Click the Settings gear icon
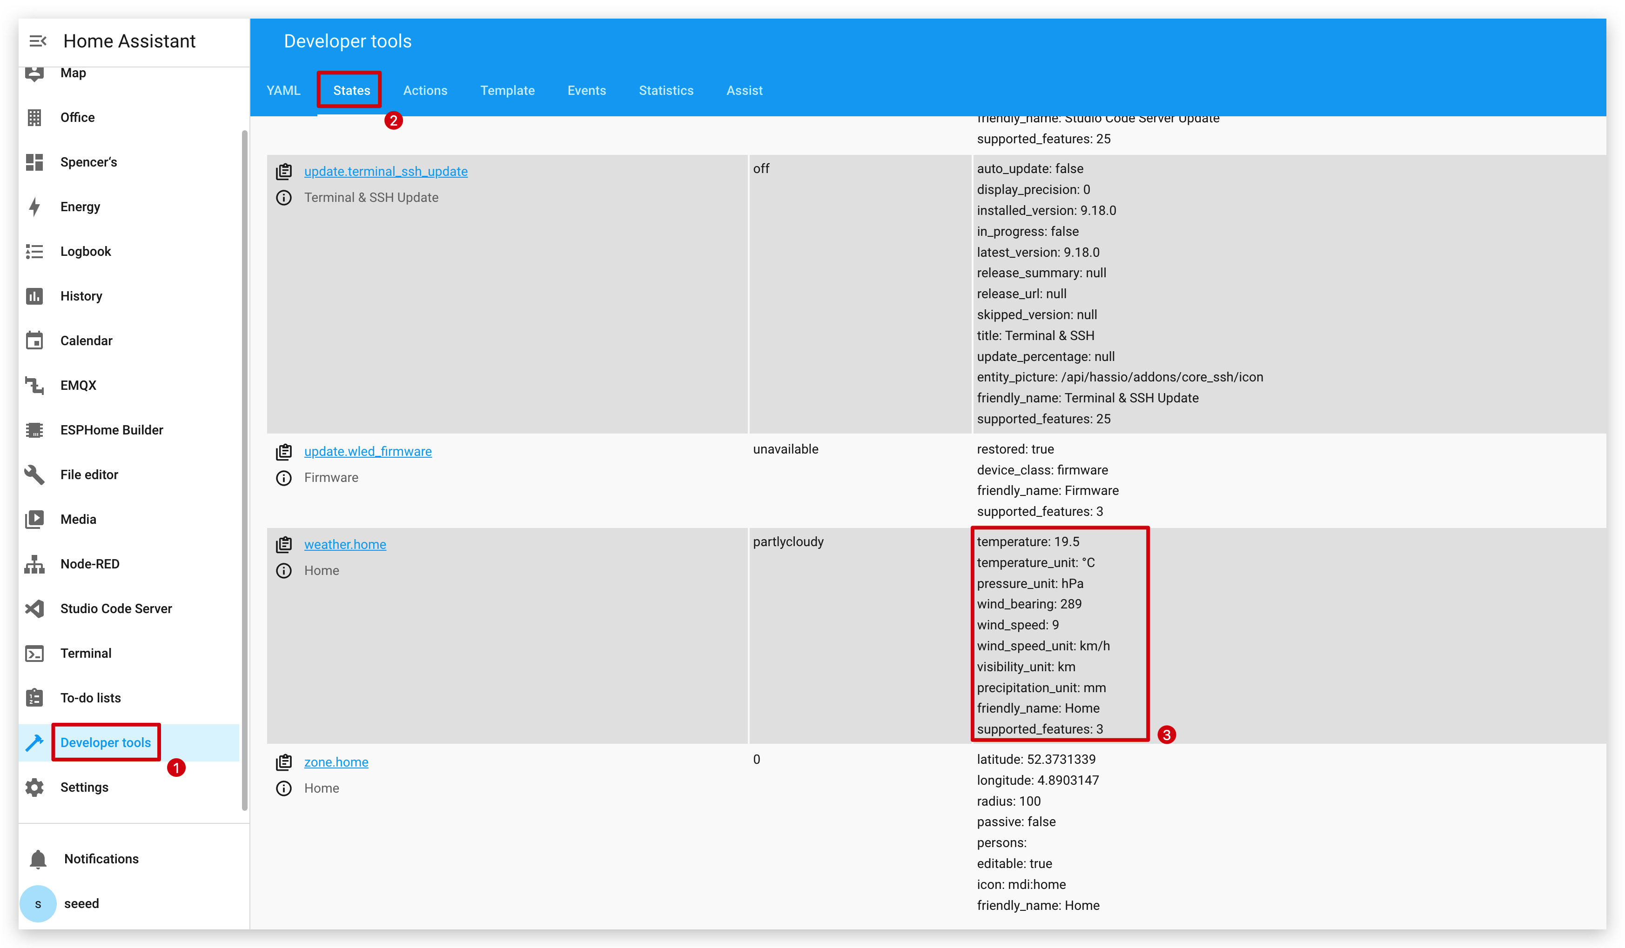 34,788
